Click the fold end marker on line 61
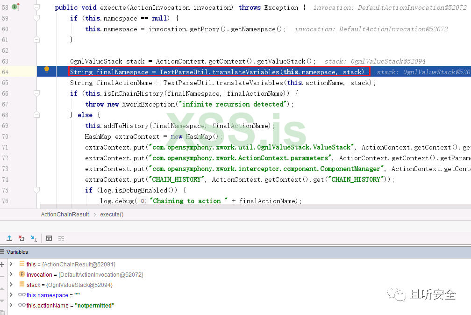Screen dimensions: 471x315 coord(36,39)
